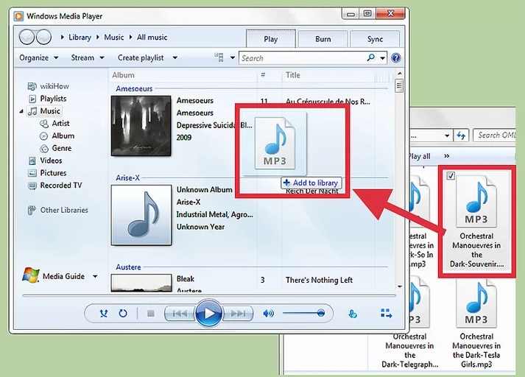The width and height of the screenshot is (525, 377).
Task: Open the search options dropdown arrow
Action: pyautogui.click(x=382, y=58)
